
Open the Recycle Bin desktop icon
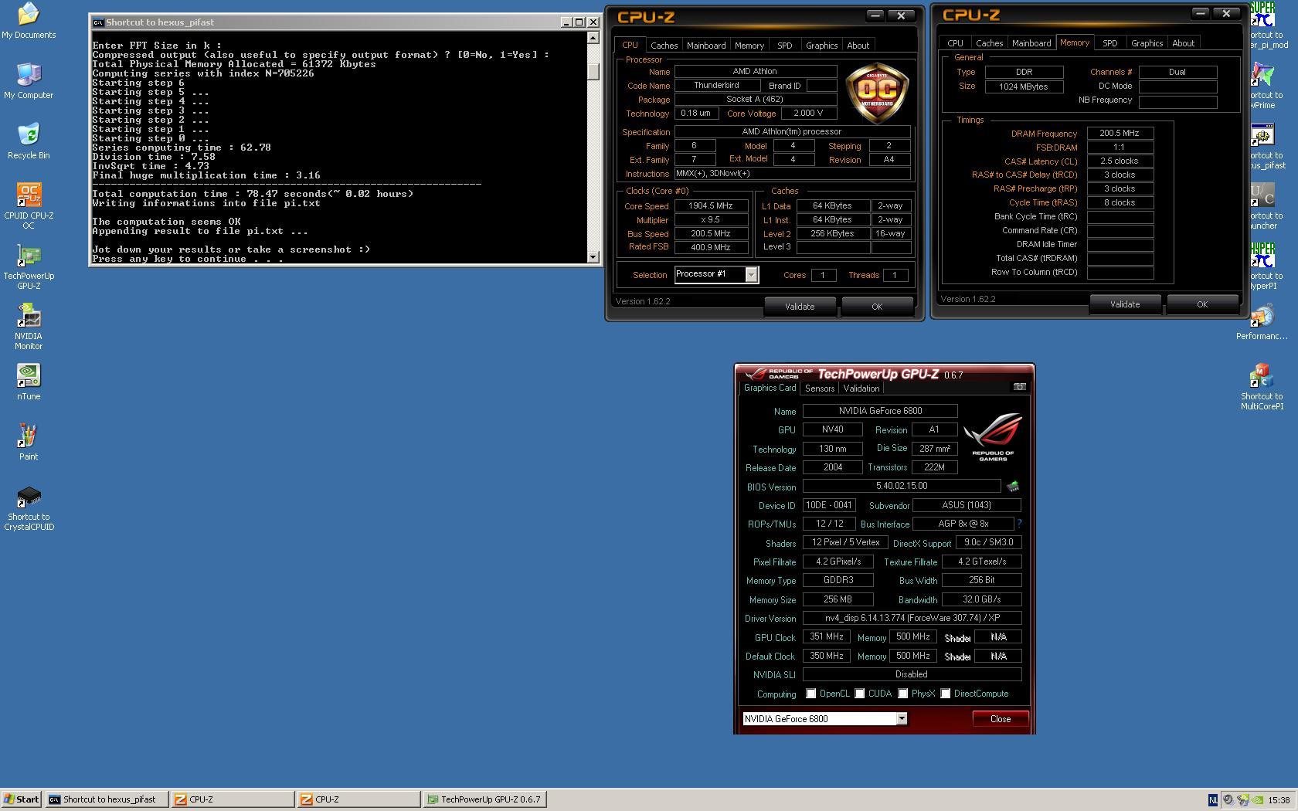pyautogui.click(x=29, y=141)
